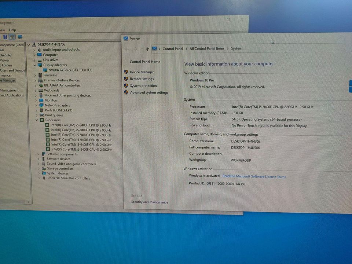Expand Universal Serial Bus controllers
This screenshot has width=352, height=264.
click(x=39, y=178)
